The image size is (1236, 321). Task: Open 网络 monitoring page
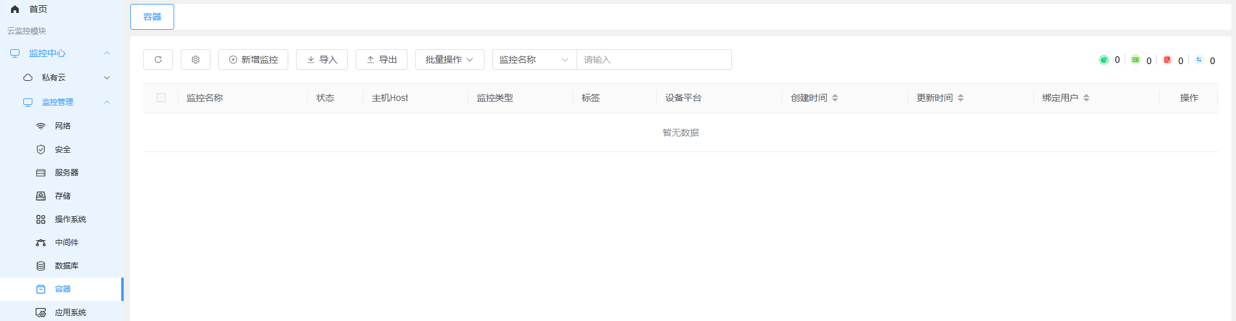click(x=62, y=126)
